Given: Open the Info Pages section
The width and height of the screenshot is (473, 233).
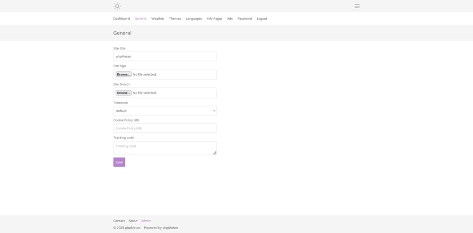Looking at the screenshot, I should tap(214, 19).
